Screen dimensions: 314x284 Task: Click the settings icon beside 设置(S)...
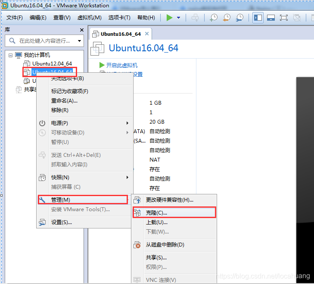pyautogui.click(x=42, y=222)
